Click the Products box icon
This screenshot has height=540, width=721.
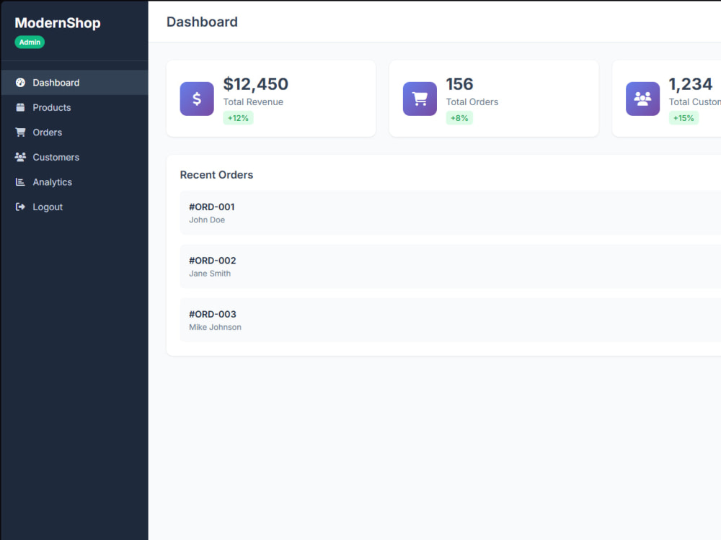[x=20, y=107]
